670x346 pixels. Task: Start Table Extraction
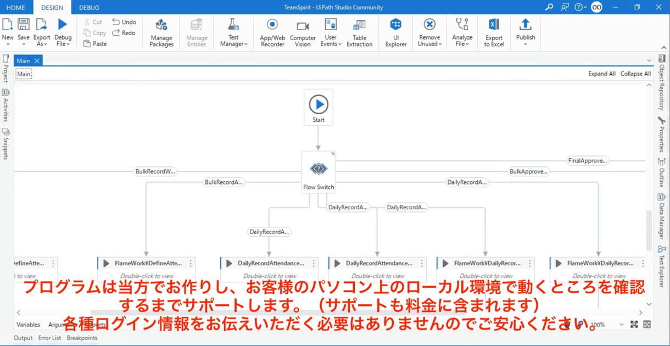coord(360,32)
